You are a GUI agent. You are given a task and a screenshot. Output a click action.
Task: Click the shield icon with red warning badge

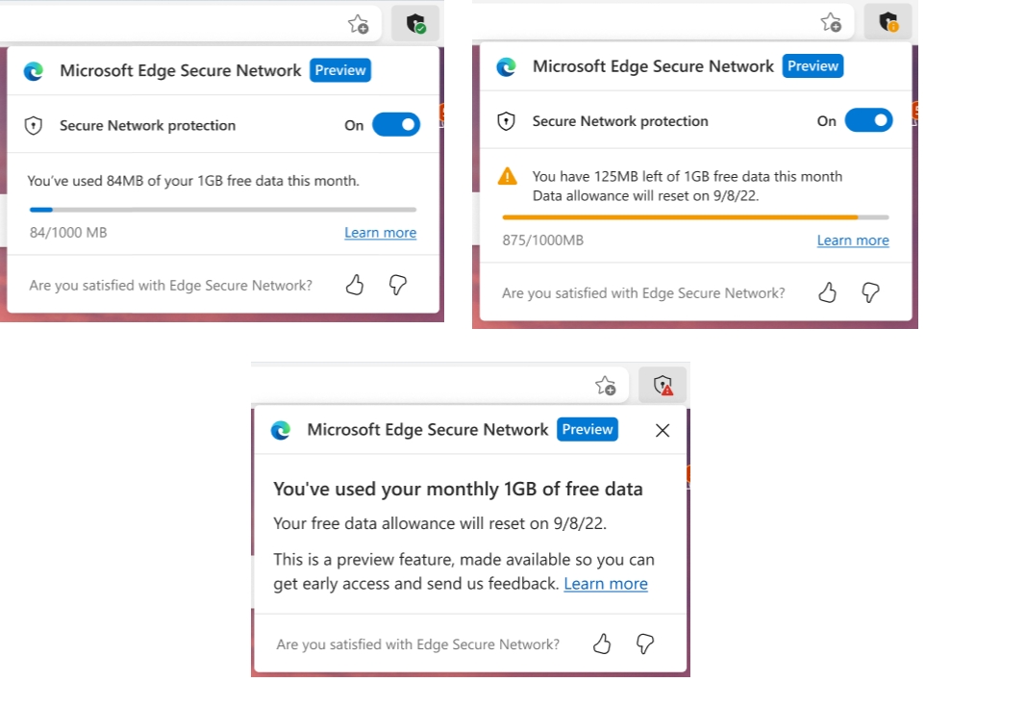[662, 385]
